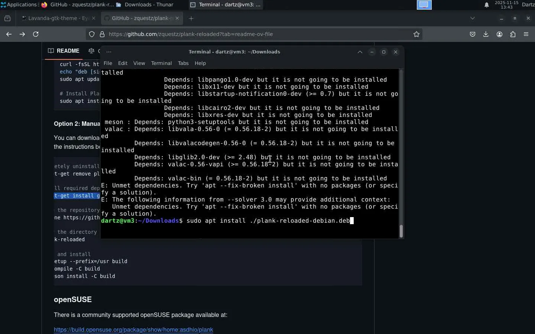Open the tracking protection shield icon

[x=92, y=34]
